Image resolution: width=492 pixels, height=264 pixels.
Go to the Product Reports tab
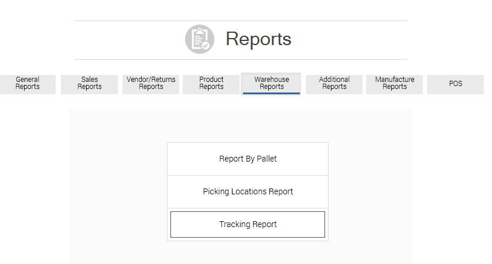[211, 84]
